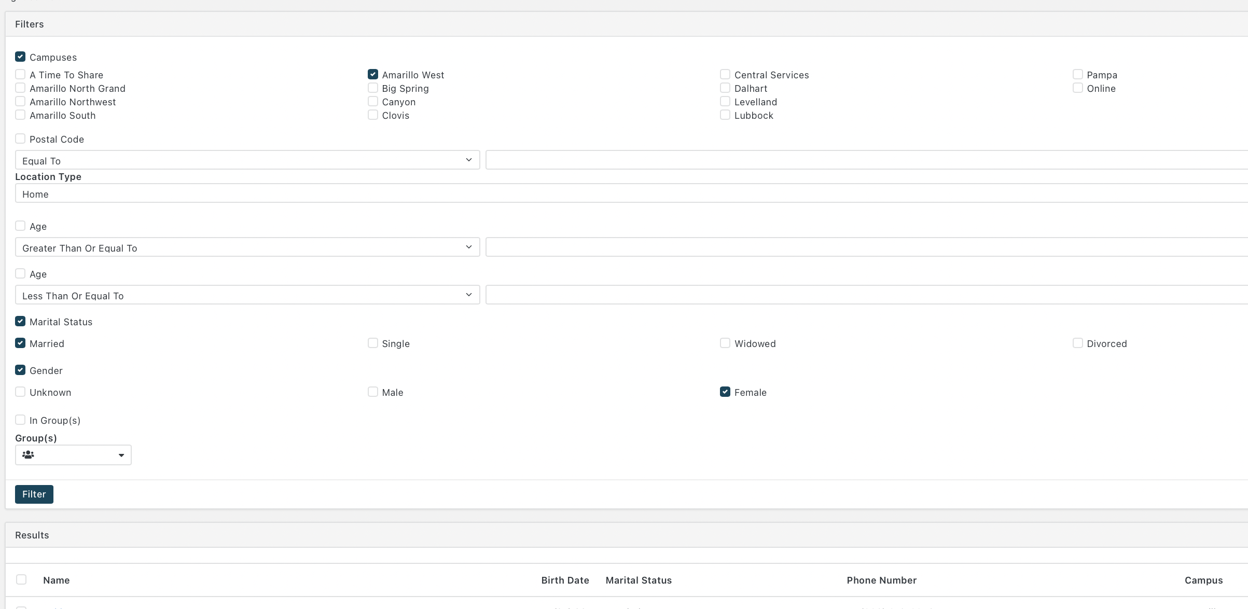Enable the Age filter above Greater Than Or Equal To
The image size is (1248, 609).
[20, 226]
